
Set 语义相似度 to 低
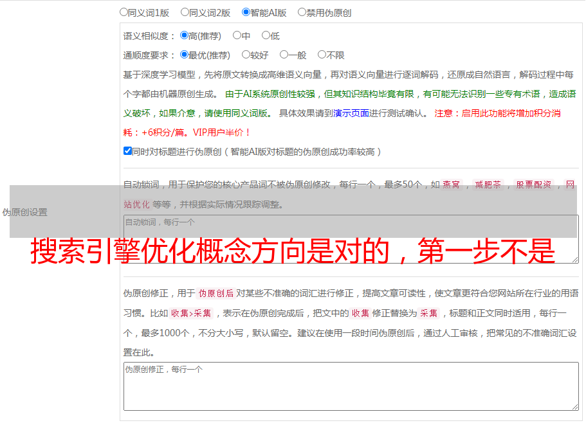point(266,35)
